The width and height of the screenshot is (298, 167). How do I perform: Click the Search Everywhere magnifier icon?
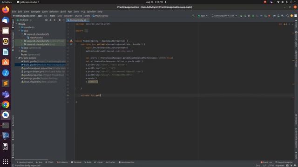click(288, 16)
